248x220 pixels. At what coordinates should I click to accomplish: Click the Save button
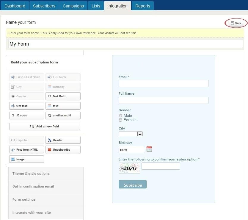coord(236,23)
